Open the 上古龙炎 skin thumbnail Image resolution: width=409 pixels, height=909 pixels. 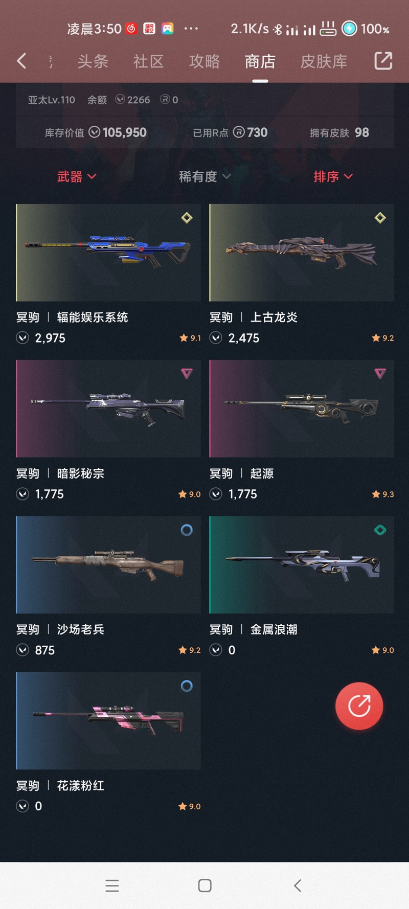pyautogui.click(x=302, y=253)
